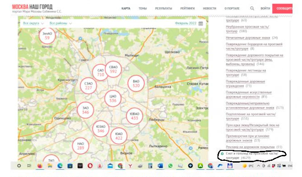Screen dimensions: 302x177
Task: Launch the Opera browser from the taskbar
Action: click(90, 166)
